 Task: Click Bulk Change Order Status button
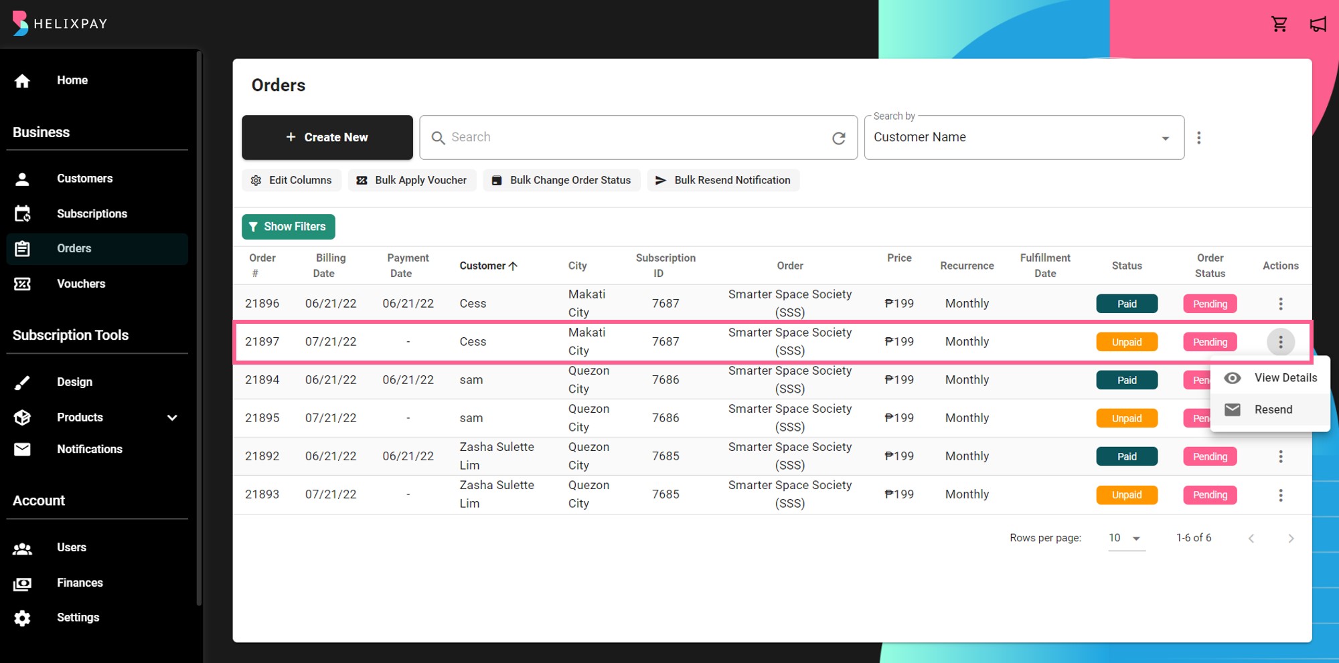pyautogui.click(x=561, y=180)
